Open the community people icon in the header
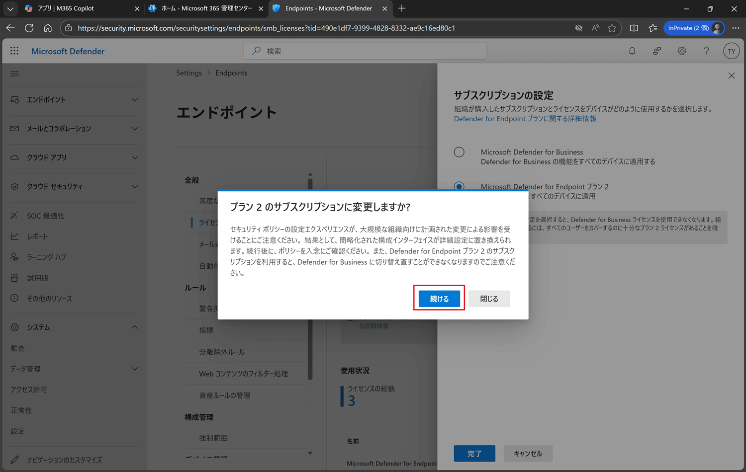 657,51
